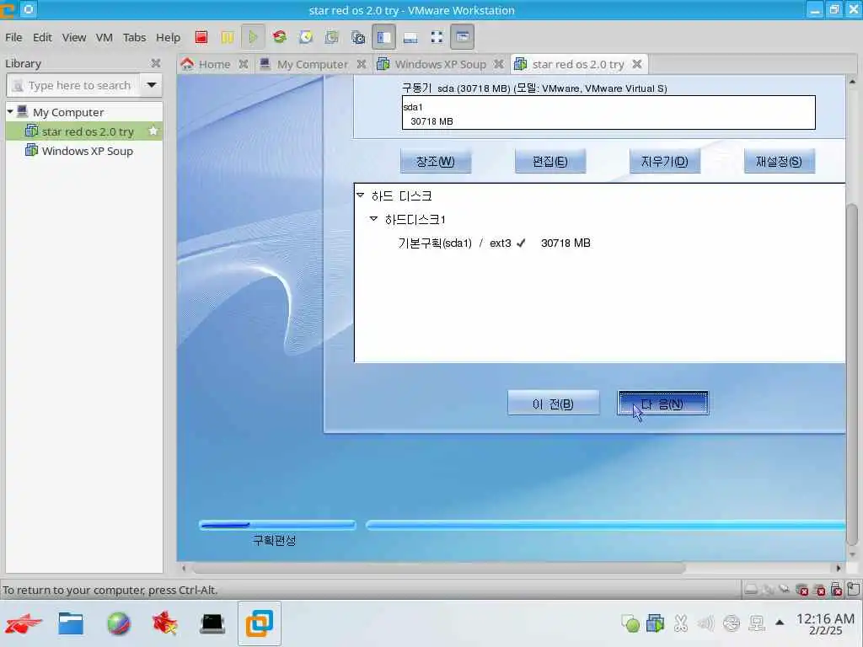Revert to snapshot toolbar icon
Screen dimensions: 863x647
coord(331,37)
